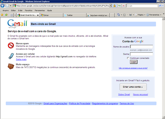Click the scrollbar down arrow
This screenshot has height=119, width=165.
163,117
